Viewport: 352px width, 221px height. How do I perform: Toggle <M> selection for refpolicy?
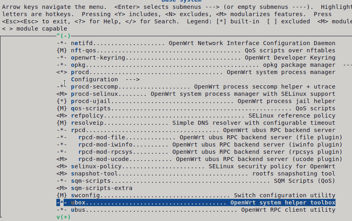click(62, 116)
